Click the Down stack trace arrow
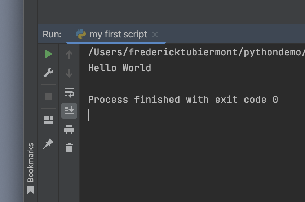Image resolution: width=305 pixels, height=202 pixels. 69,74
